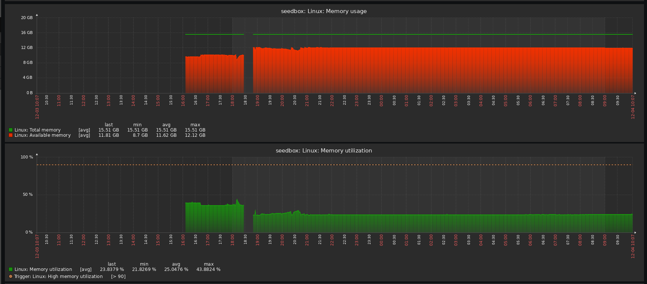647x284 pixels.
Task: Click the 21:00 marker on utilization graph axis
Action: pos(307,240)
